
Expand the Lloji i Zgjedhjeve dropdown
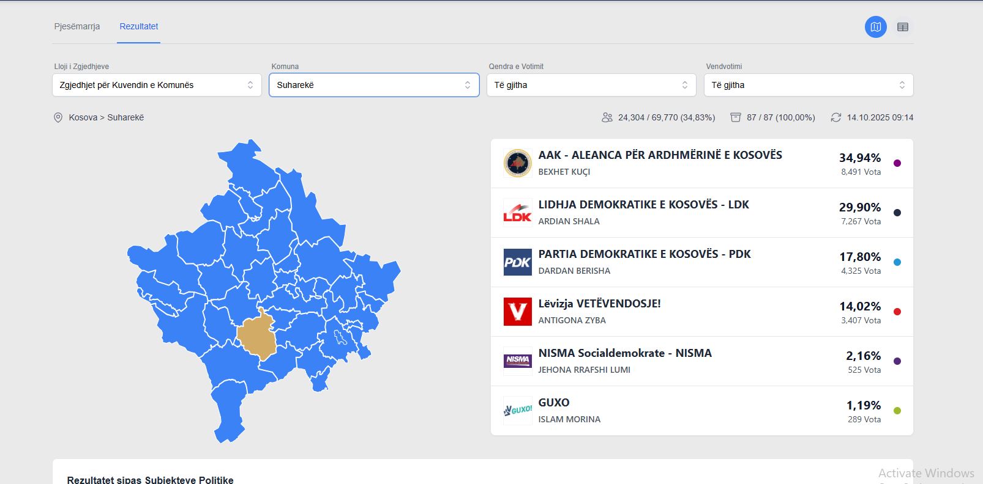[x=157, y=85]
